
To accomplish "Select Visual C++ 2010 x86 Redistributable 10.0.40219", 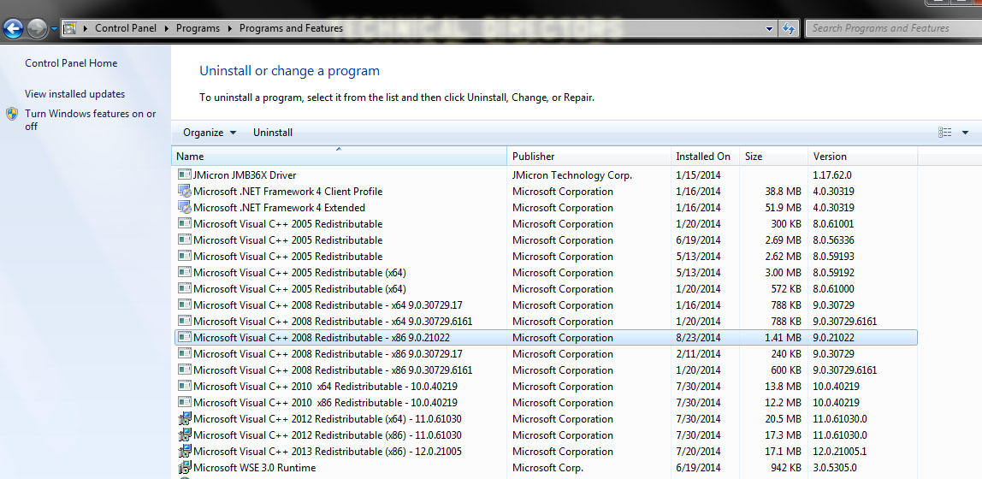I will tap(544, 403).
